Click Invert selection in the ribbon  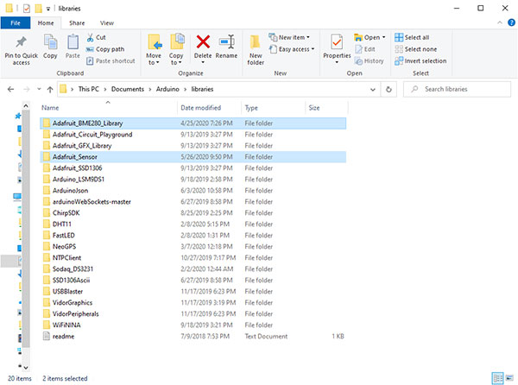(422, 60)
